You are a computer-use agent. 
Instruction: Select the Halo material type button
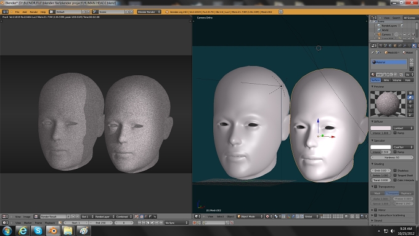pos(408,80)
